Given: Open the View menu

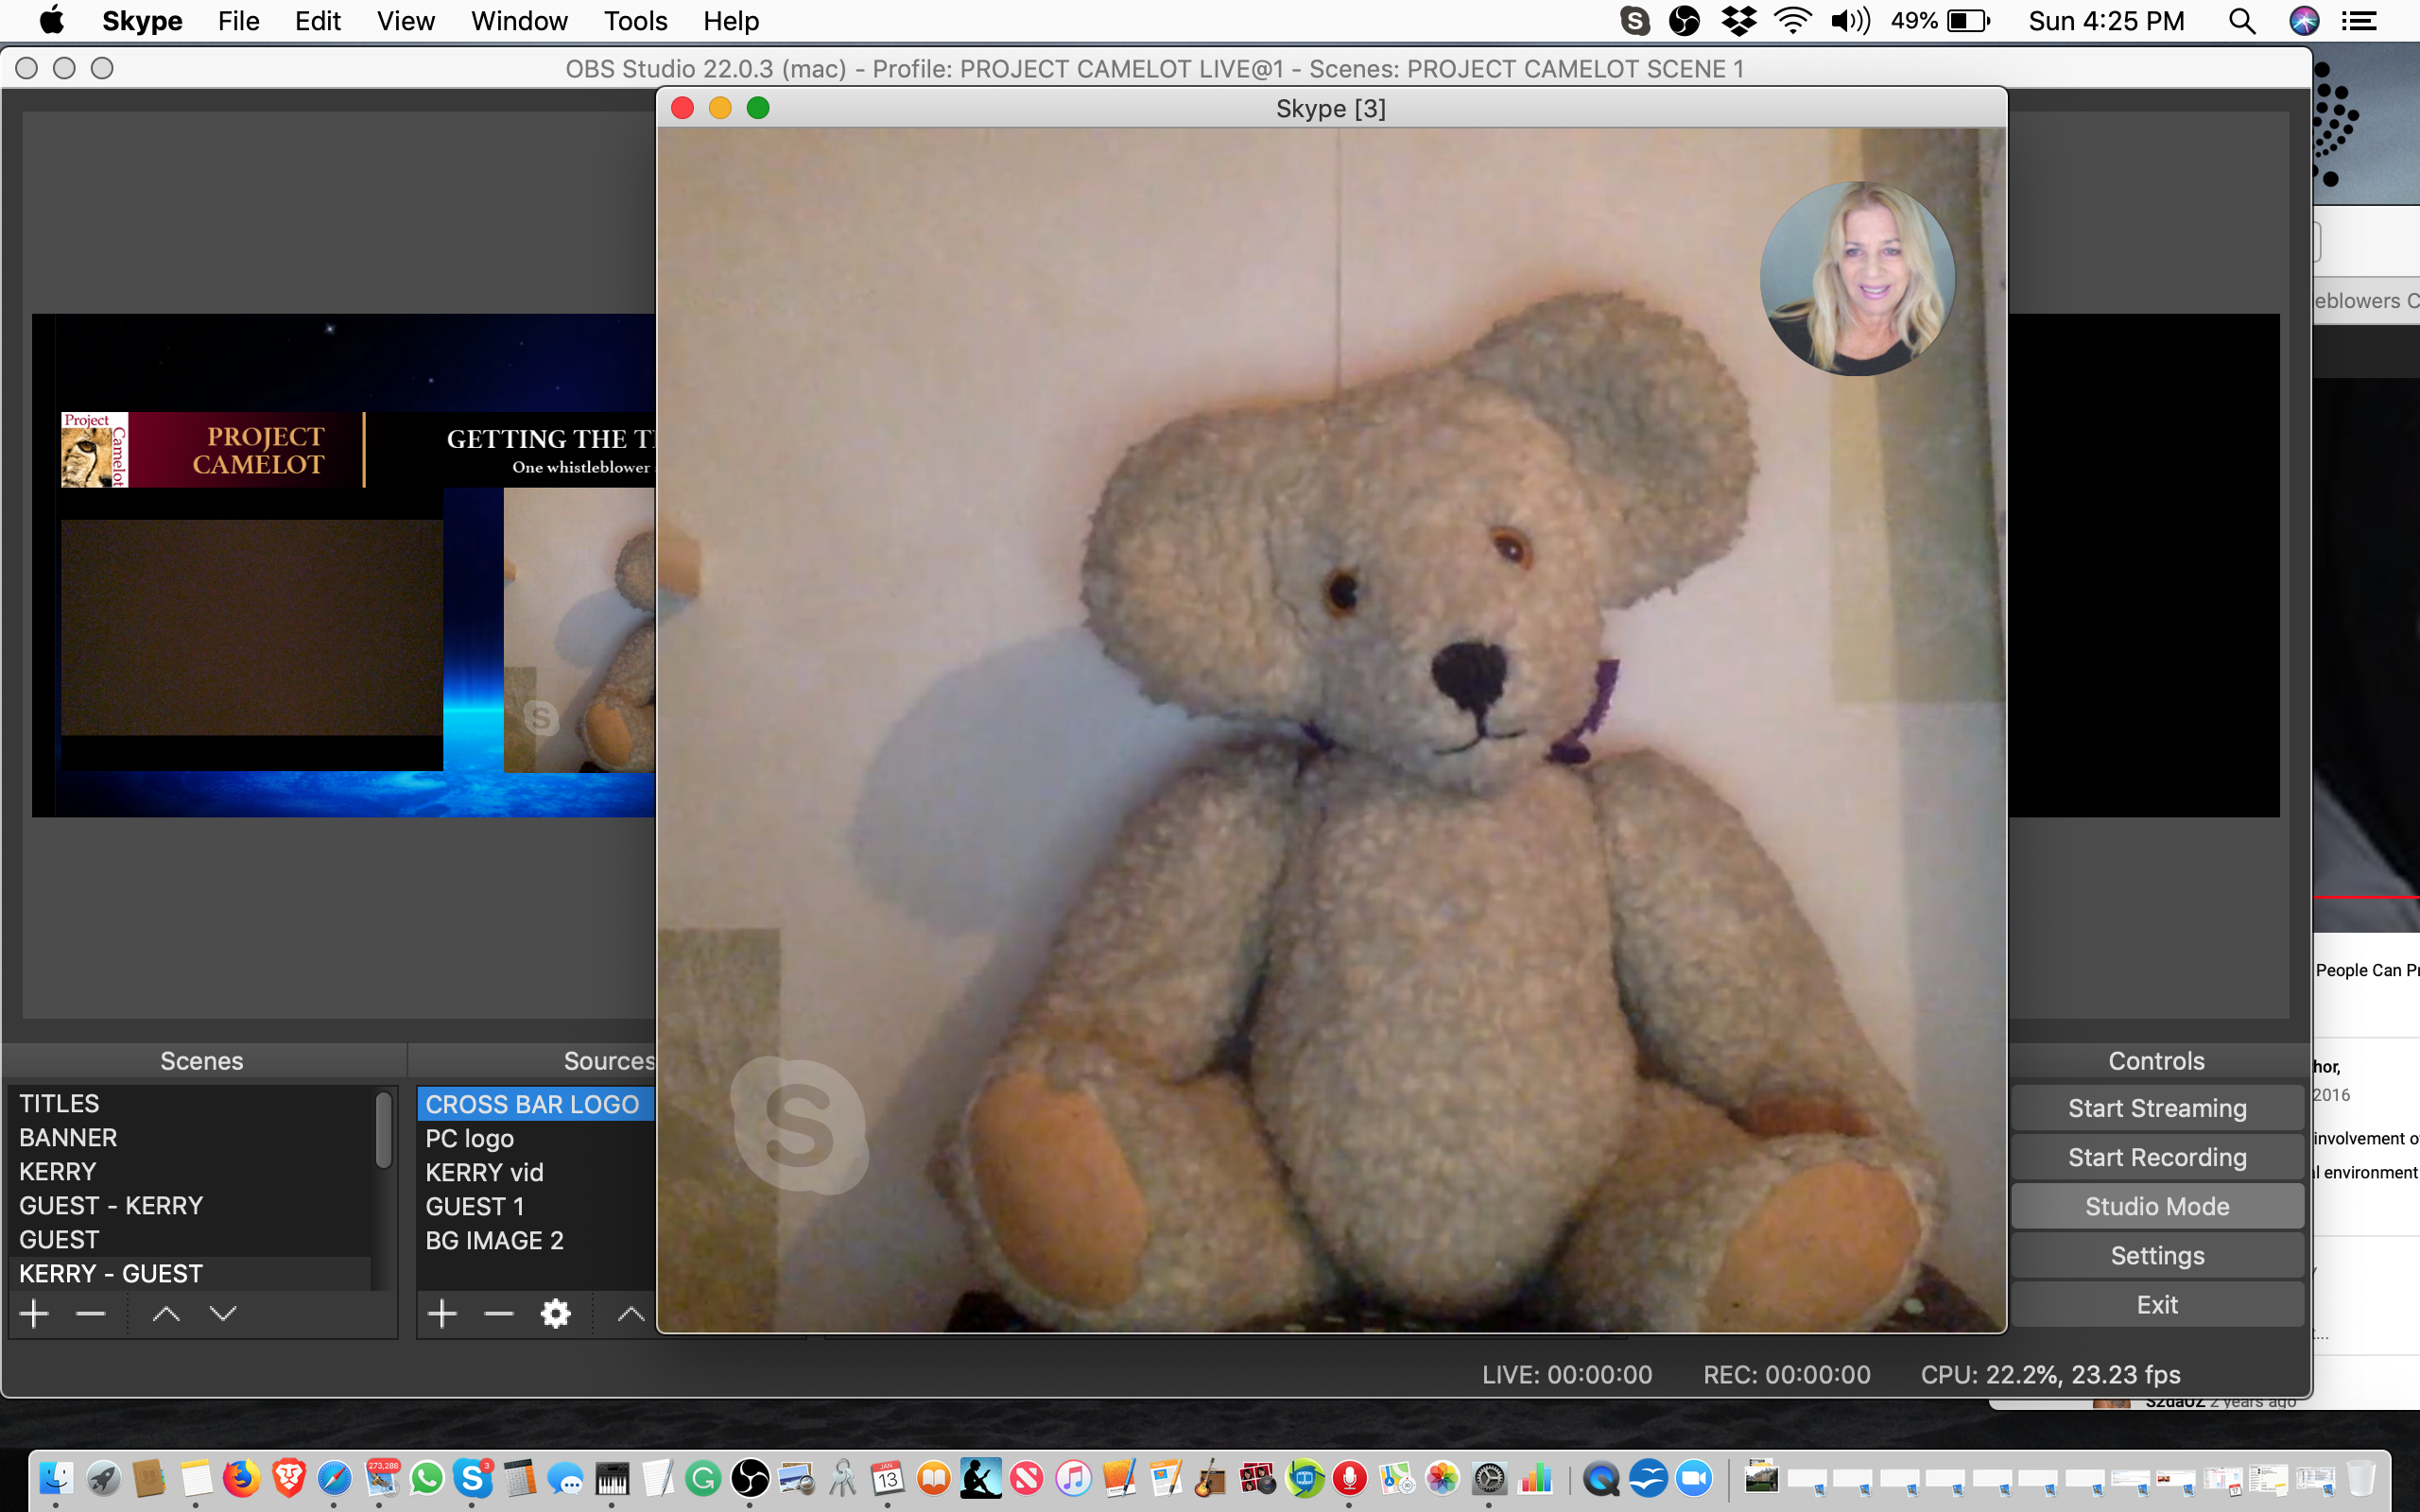Looking at the screenshot, I should [x=406, y=21].
